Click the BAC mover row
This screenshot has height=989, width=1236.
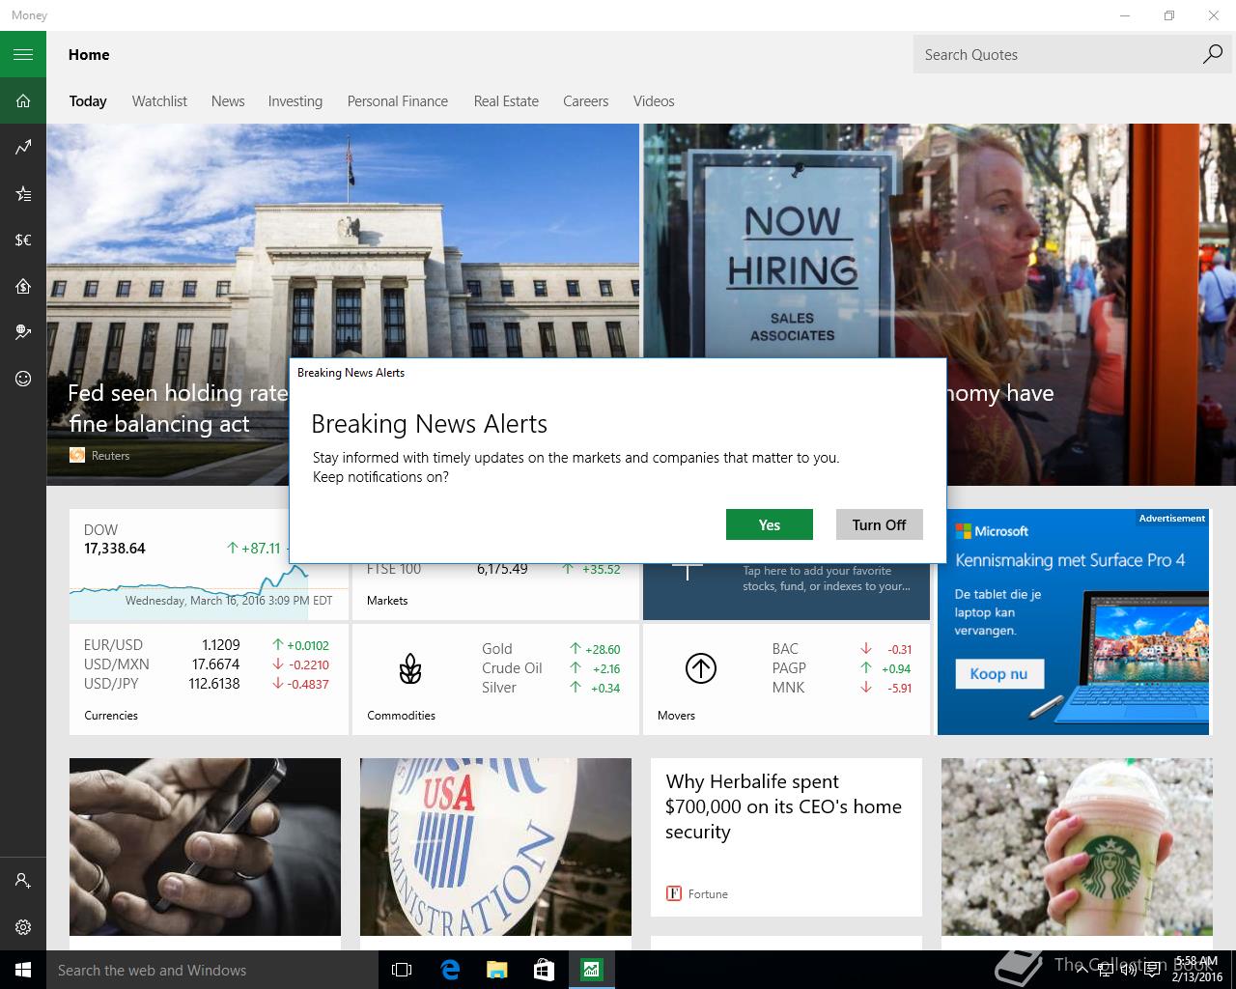click(842, 649)
